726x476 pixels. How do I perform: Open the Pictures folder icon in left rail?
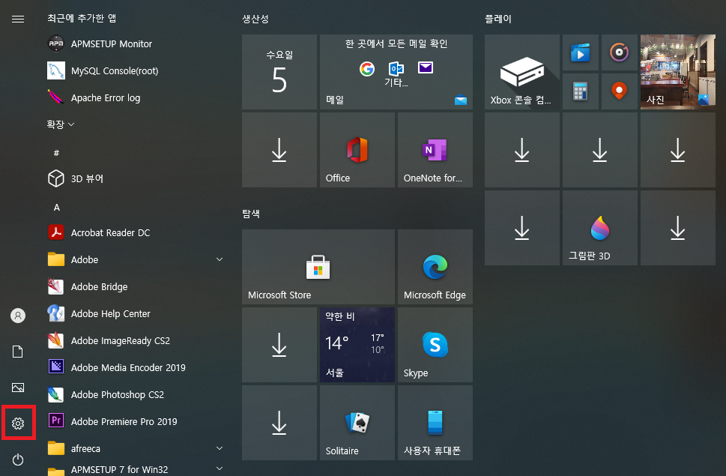(18, 388)
